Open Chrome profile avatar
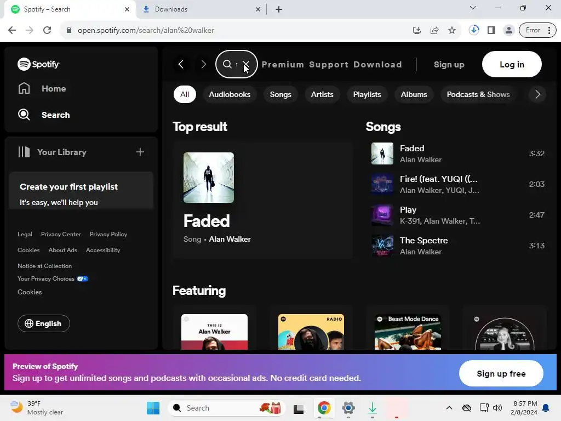 tap(508, 30)
